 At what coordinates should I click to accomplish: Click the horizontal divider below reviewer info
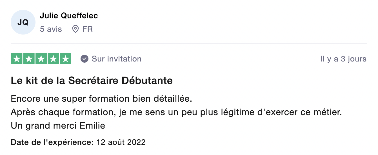[189, 44]
